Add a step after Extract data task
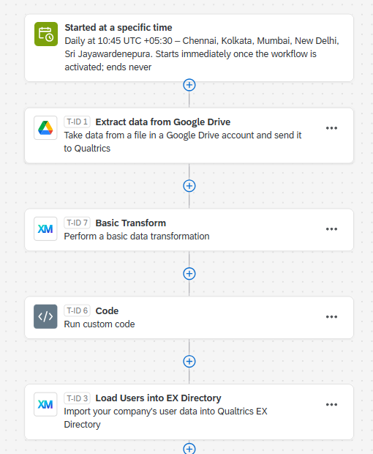373x454 pixels. (x=189, y=186)
